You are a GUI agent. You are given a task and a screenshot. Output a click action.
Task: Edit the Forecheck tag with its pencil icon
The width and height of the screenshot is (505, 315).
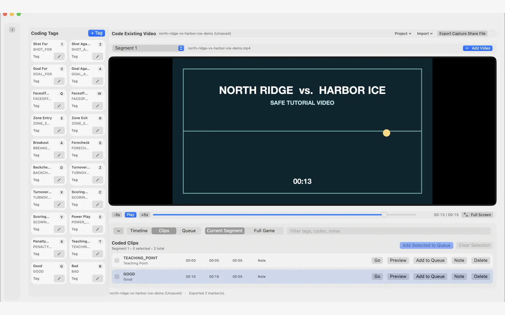coord(98,155)
